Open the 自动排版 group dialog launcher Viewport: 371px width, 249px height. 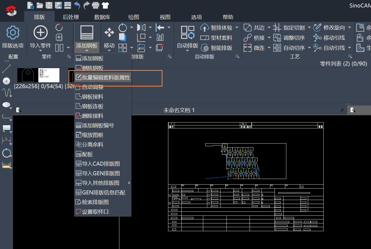pos(237,56)
